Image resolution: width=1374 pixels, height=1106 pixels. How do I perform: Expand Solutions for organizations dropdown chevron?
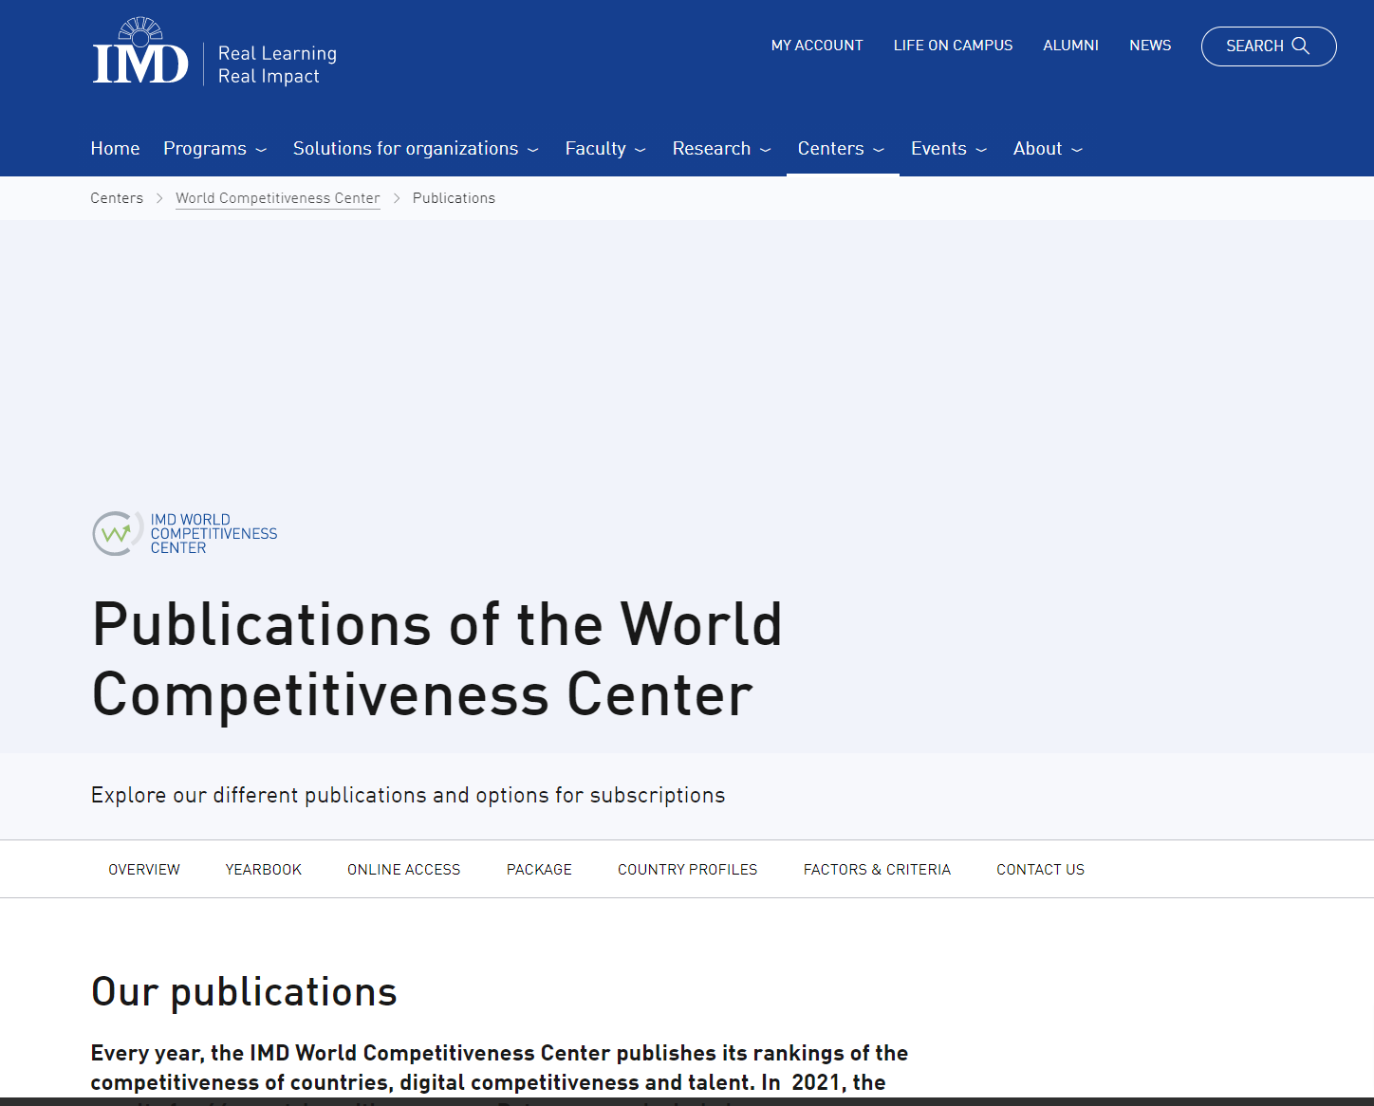click(x=533, y=150)
